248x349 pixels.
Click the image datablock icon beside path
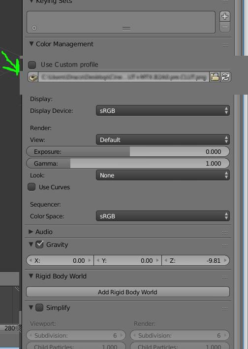point(33,77)
